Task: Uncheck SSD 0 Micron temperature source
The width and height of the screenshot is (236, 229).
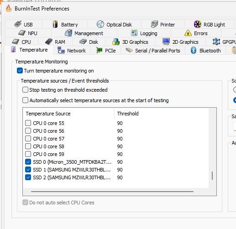Action: pos(28,162)
